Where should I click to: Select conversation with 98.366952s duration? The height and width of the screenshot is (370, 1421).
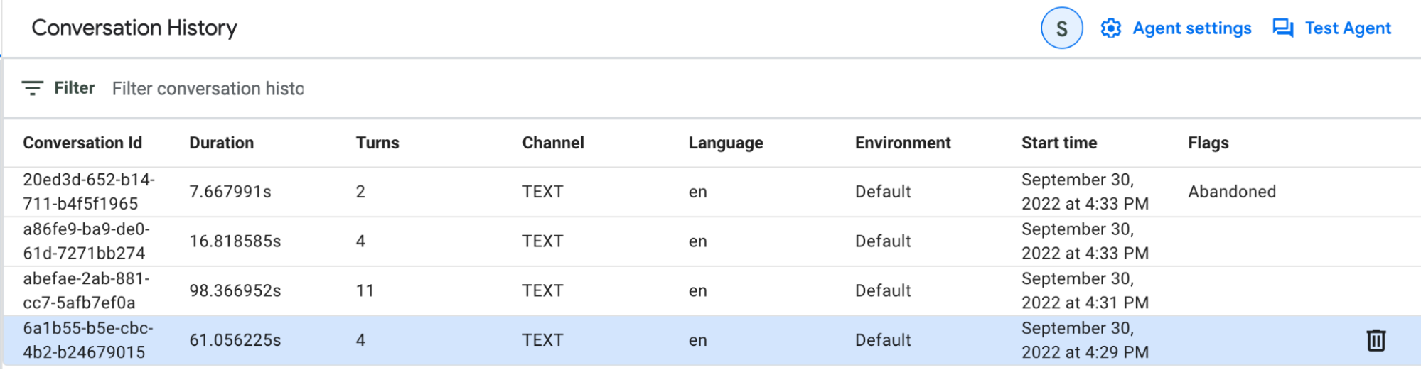(x=235, y=291)
